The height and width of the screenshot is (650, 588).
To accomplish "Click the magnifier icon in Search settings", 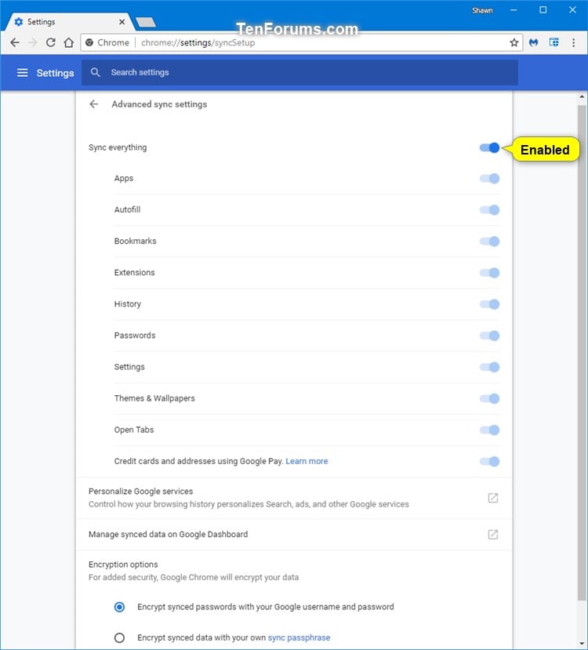I will pos(96,73).
